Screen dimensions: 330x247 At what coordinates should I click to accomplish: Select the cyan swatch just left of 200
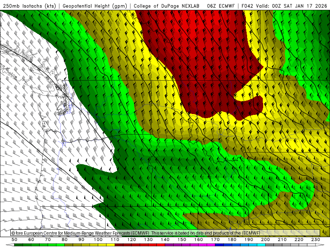(261, 245)
